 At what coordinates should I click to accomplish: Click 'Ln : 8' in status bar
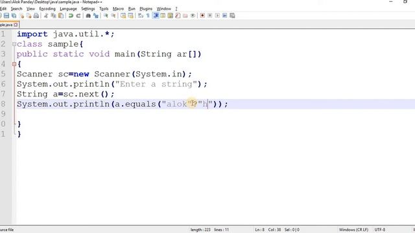(259, 230)
